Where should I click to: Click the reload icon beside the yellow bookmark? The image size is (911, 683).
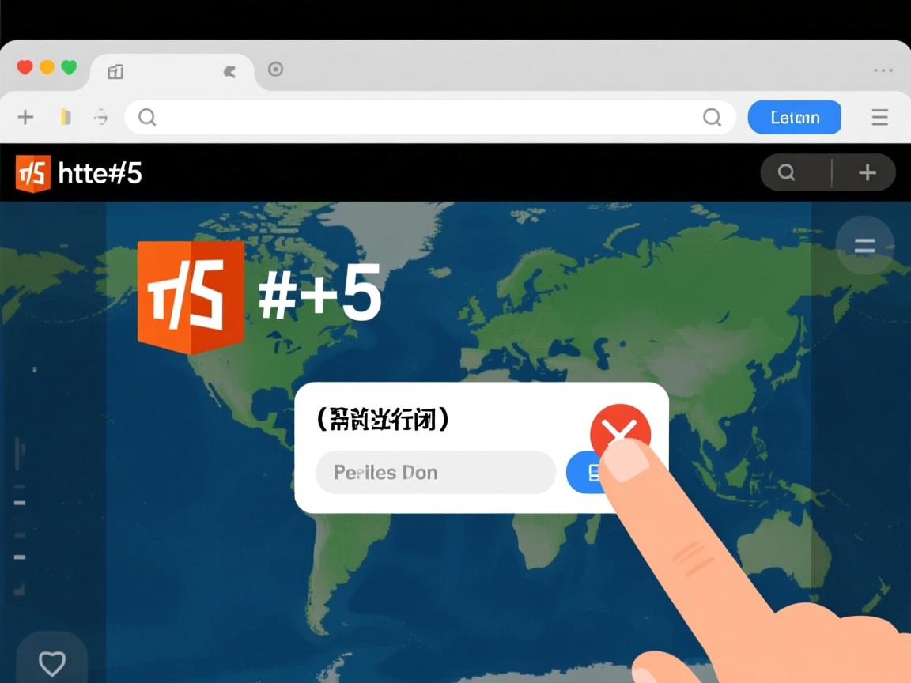point(101,118)
